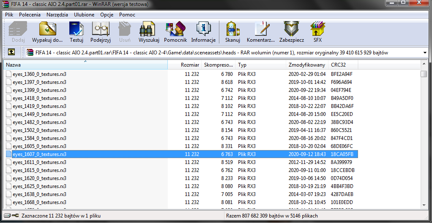
Task: Select eyes_1419_0_textures.rx3
Action: pyautogui.click(x=39, y=106)
